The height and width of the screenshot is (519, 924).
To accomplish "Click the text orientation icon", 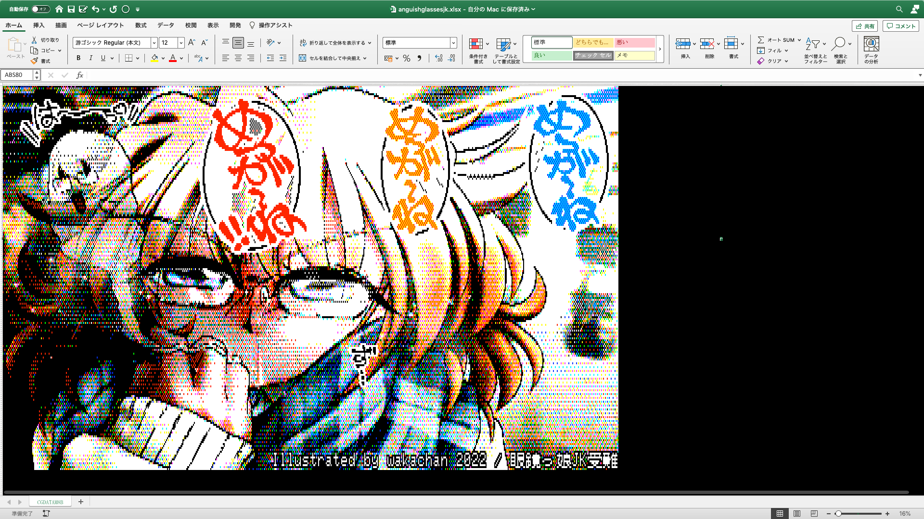I will [270, 43].
